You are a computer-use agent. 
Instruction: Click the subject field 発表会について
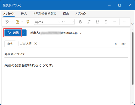[x=66, y=54]
